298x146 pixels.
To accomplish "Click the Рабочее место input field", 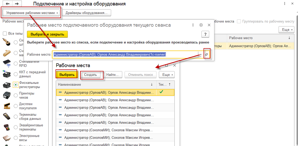I will point(126,55).
